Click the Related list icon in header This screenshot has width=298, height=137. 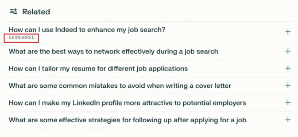point(13,12)
